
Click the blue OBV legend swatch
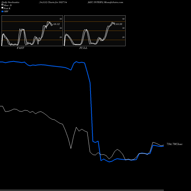[2, 11]
